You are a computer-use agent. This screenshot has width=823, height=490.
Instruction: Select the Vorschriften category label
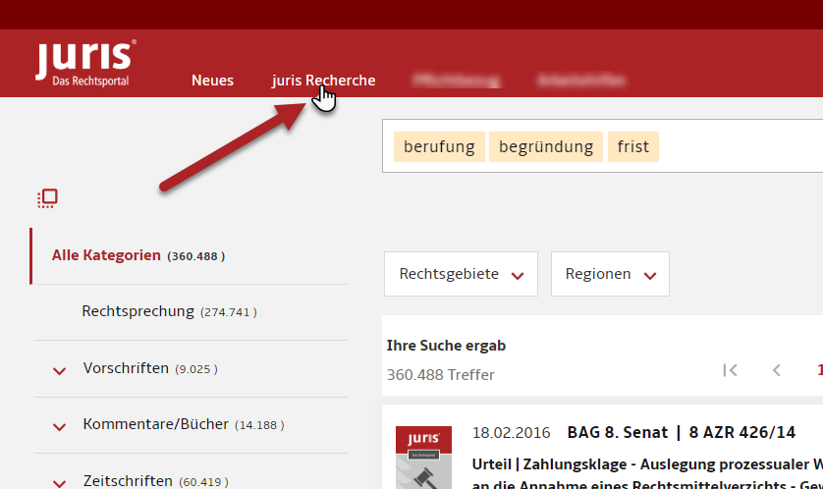pyautogui.click(x=126, y=368)
